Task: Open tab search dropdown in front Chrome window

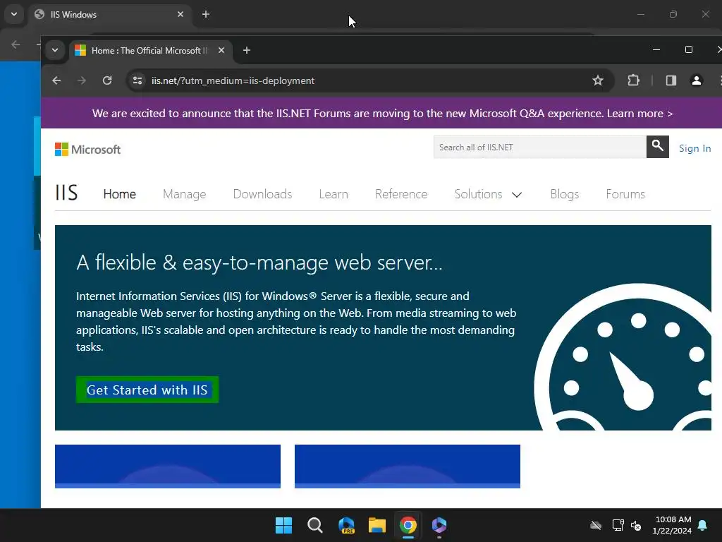Action: pyautogui.click(x=55, y=50)
